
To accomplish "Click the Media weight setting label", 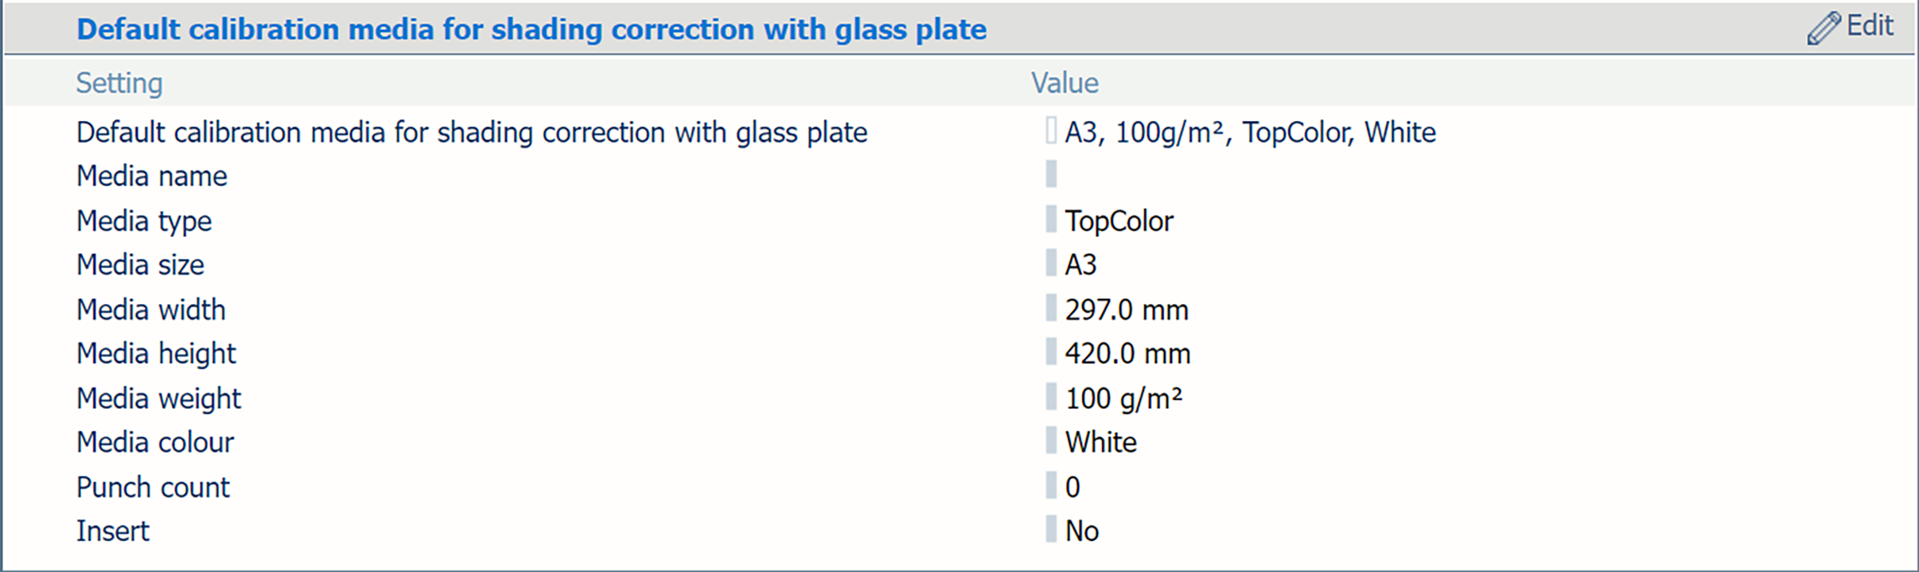I will point(158,398).
